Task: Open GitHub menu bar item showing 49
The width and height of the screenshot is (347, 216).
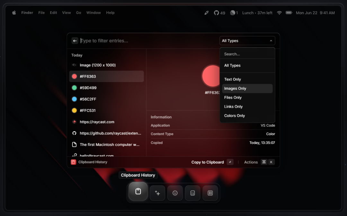Action: [x=219, y=13]
